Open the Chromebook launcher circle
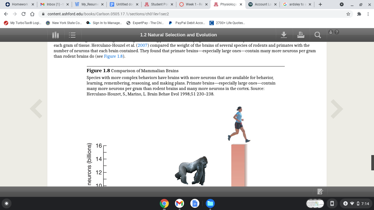 [7, 203]
